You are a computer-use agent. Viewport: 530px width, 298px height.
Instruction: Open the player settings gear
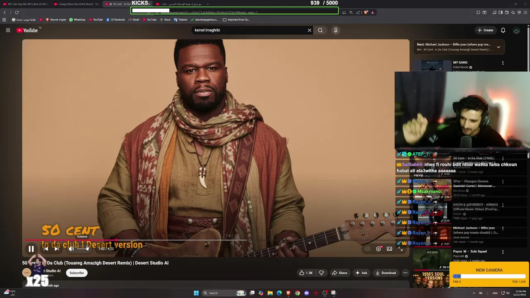coord(378,249)
